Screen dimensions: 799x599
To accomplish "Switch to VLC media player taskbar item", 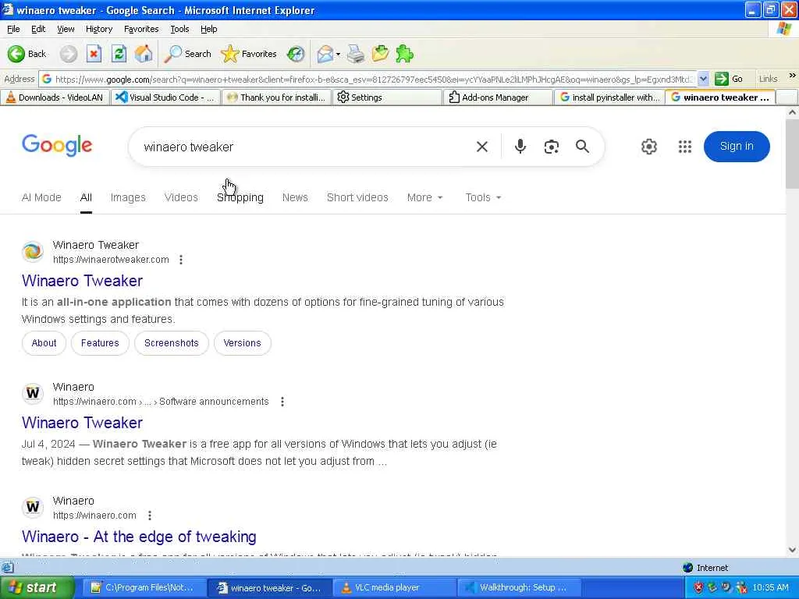I will (394, 587).
